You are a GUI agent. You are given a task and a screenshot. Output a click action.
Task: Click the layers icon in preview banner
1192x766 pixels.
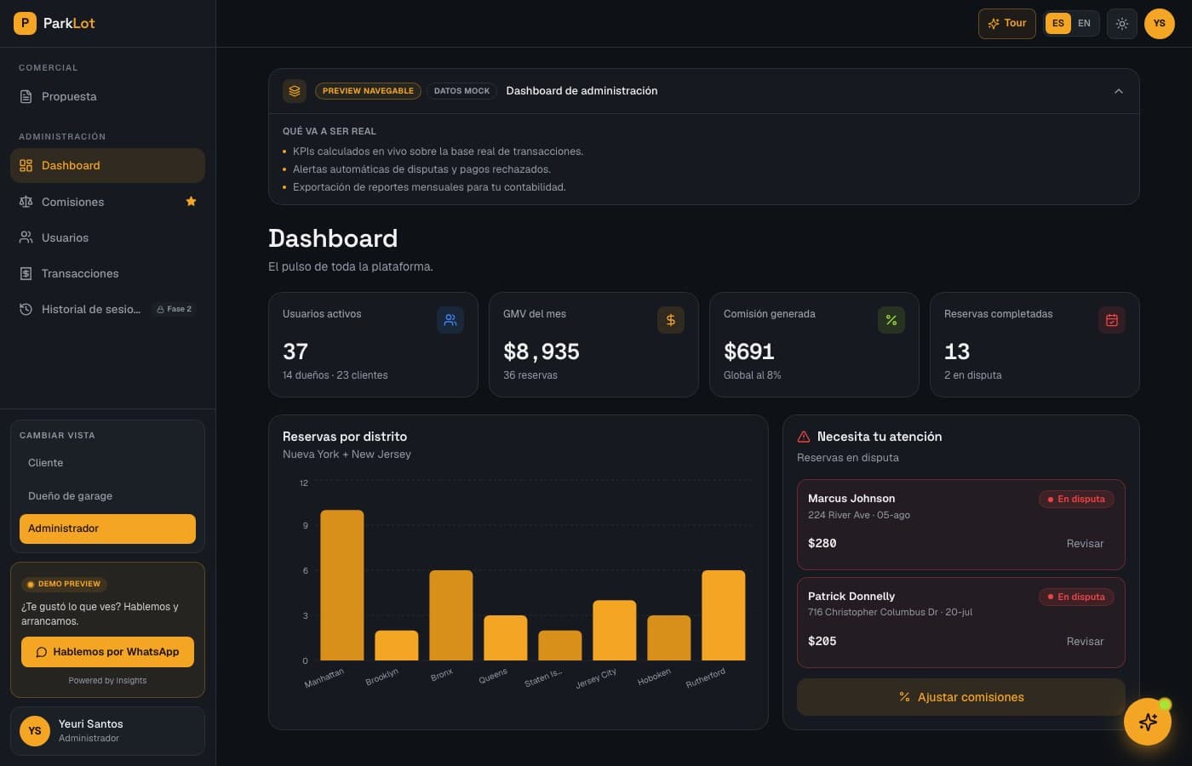295,91
